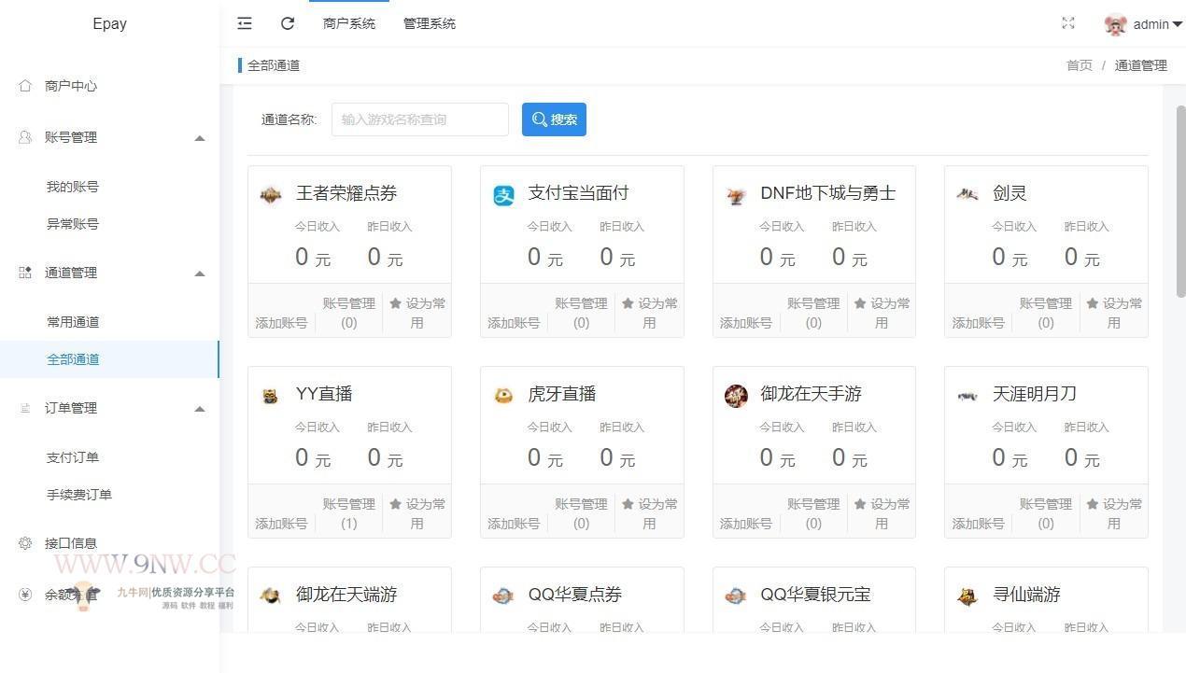Toggle 设为常用 for 天涯明月刀
The height and width of the screenshot is (673, 1186).
coord(1114,513)
